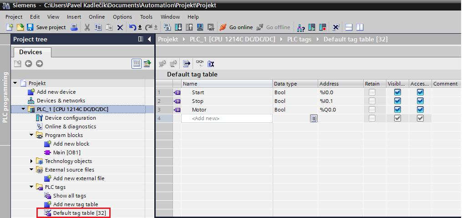Click the Redo arrow icon

pyautogui.click(x=149, y=27)
